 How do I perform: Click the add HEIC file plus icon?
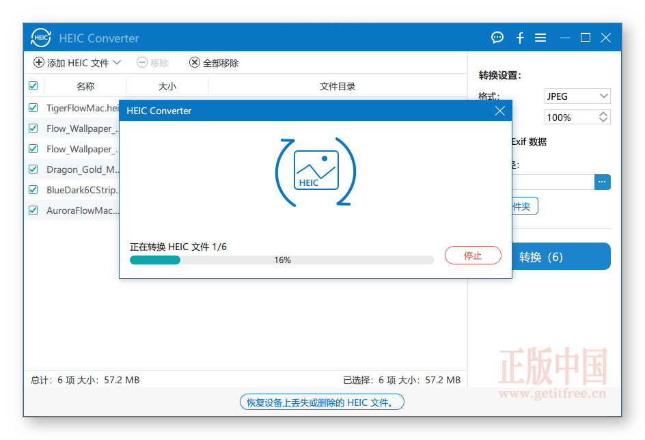(39, 62)
